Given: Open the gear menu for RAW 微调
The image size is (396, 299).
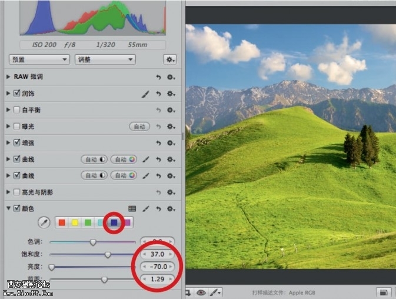Looking at the screenshot, I should click(x=171, y=77).
